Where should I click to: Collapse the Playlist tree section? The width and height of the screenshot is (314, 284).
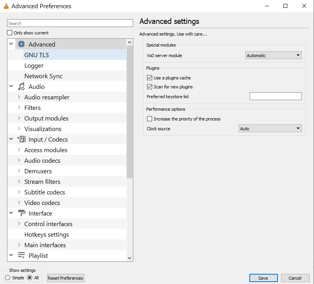coord(11,255)
